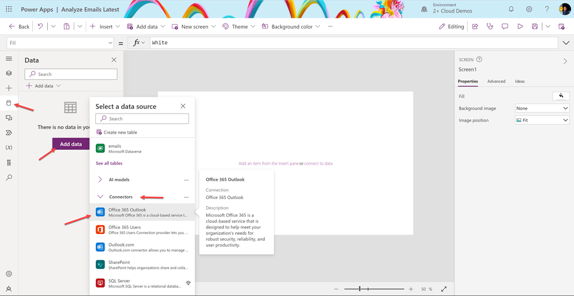Switch to the Ideas tab

(x=519, y=81)
